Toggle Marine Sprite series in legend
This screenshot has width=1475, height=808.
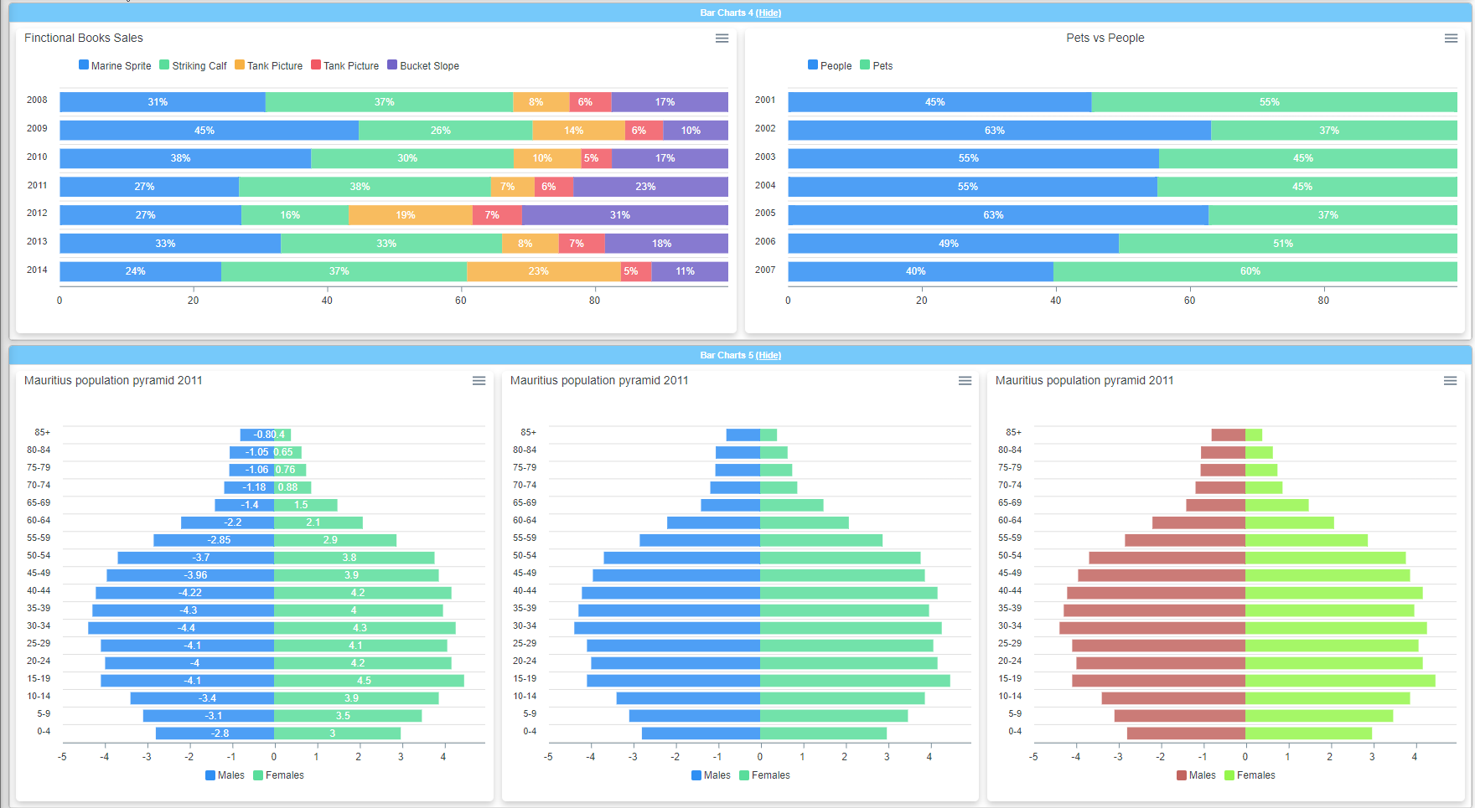(x=115, y=65)
